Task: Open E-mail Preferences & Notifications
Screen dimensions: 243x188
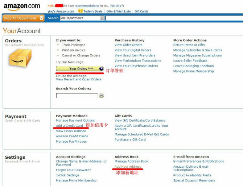Action: pos(199,162)
